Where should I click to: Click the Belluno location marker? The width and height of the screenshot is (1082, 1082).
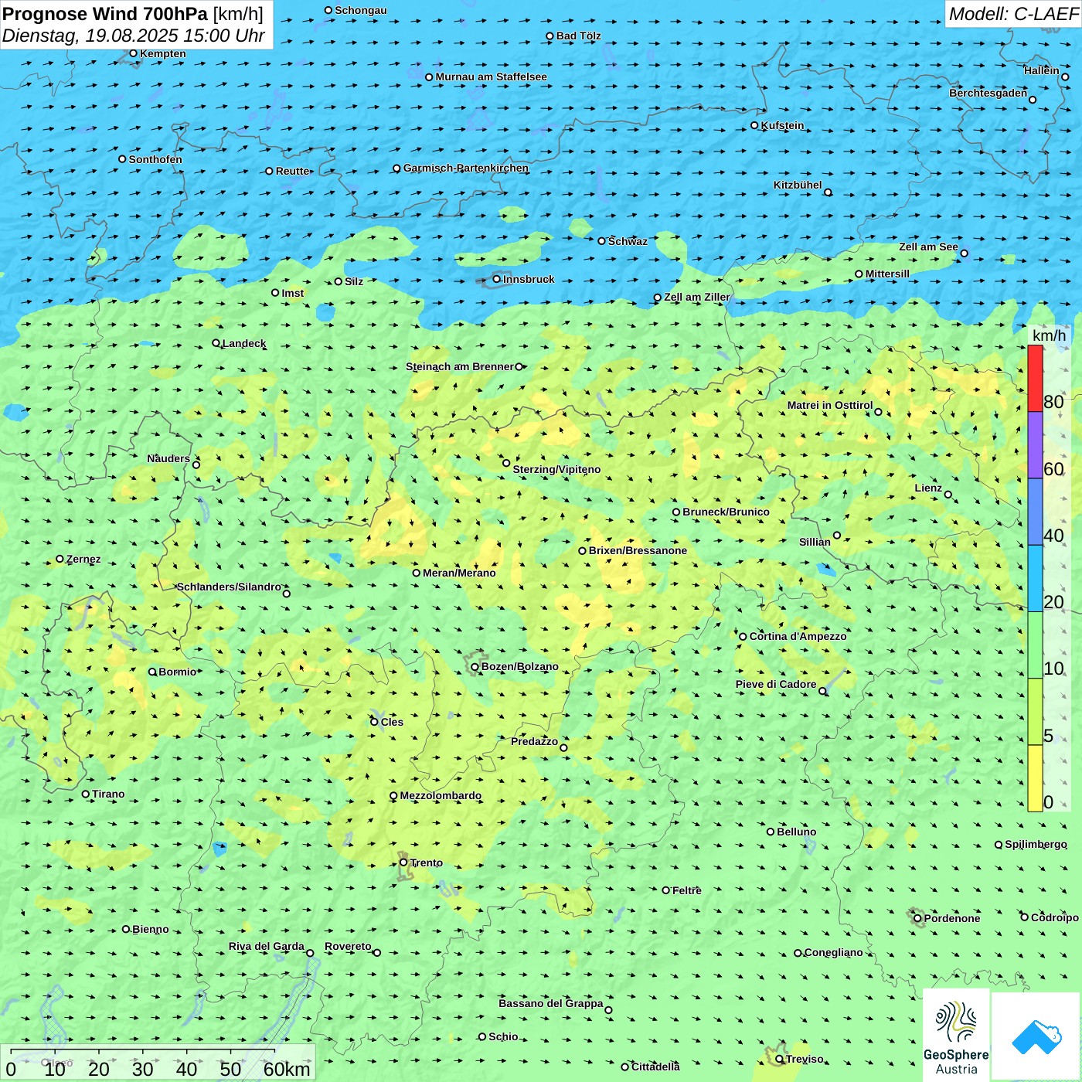[x=771, y=832]
